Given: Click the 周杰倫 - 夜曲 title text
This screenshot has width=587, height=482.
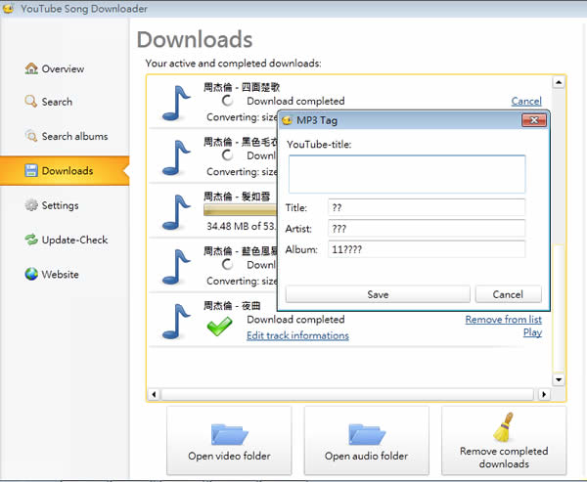Looking at the screenshot, I should (x=232, y=306).
